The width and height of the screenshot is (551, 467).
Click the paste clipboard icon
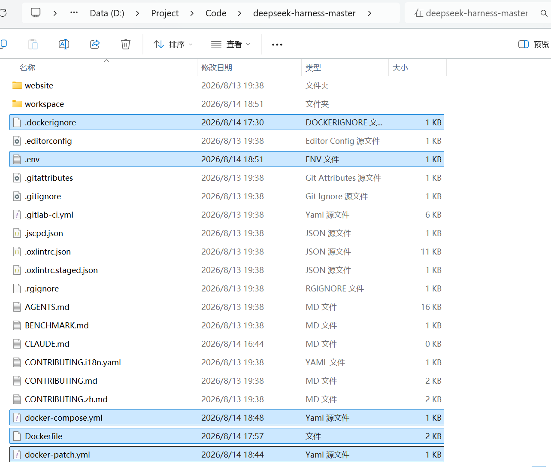click(x=33, y=44)
